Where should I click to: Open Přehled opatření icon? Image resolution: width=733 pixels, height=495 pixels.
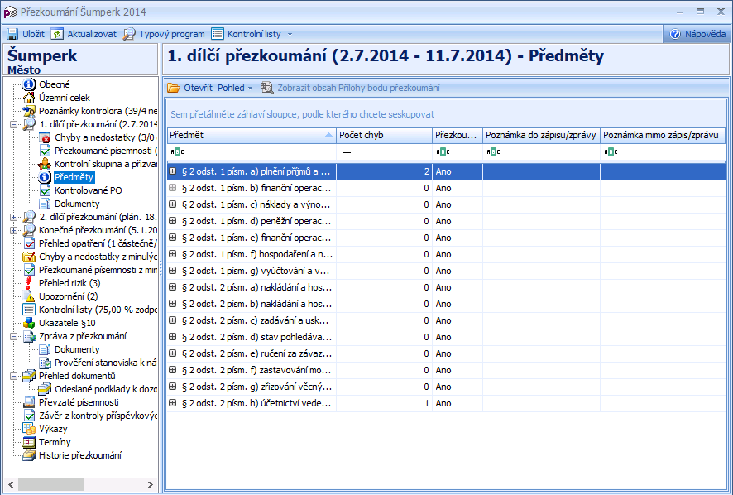coord(29,243)
